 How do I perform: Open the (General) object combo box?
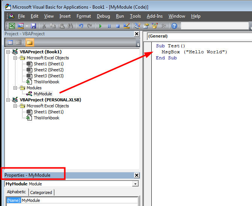click(199, 36)
